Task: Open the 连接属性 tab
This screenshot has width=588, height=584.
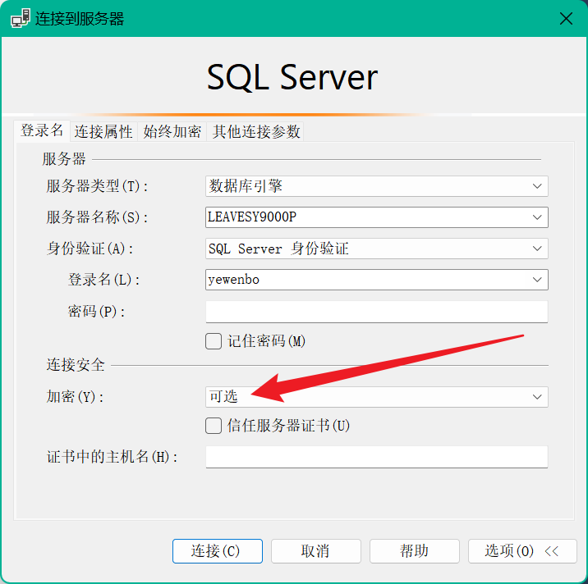Action: [103, 132]
